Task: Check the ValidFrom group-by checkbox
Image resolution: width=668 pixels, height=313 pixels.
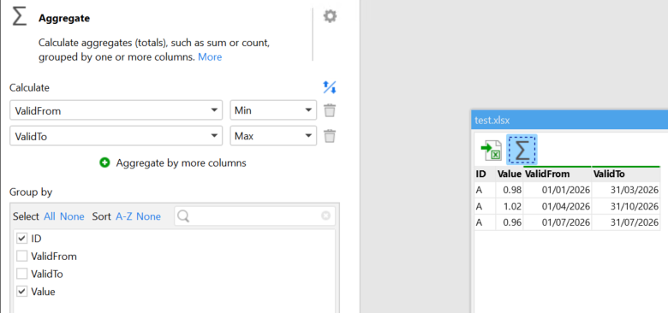Action: 21,257
